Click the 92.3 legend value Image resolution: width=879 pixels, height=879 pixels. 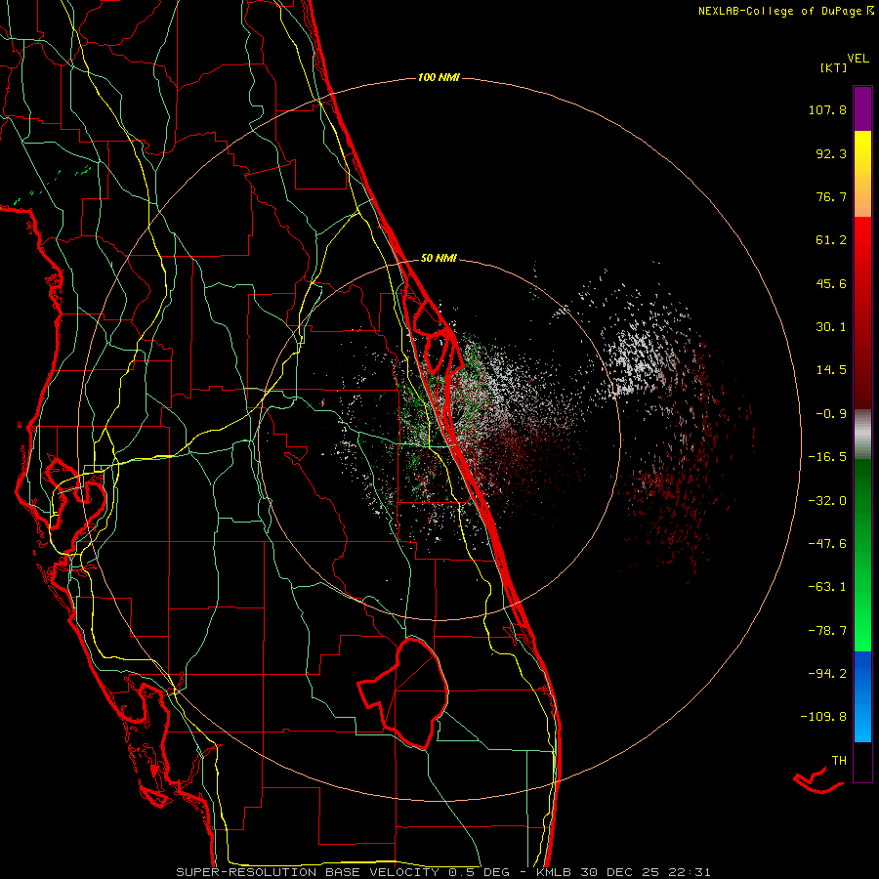[831, 153]
